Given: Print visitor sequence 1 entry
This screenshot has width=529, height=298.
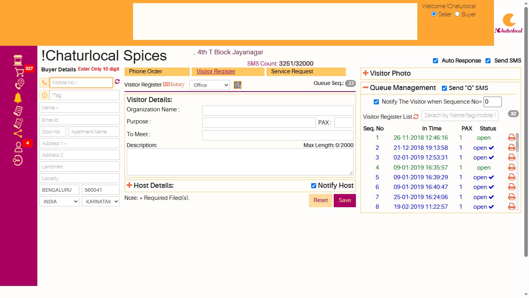Looking at the screenshot, I should pos(511,138).
